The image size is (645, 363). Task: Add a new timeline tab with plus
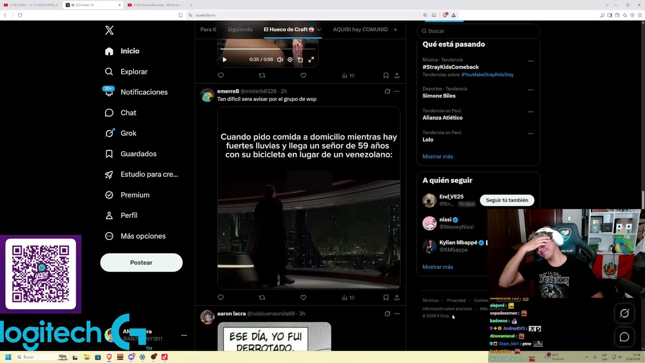(x=395, y=30)
